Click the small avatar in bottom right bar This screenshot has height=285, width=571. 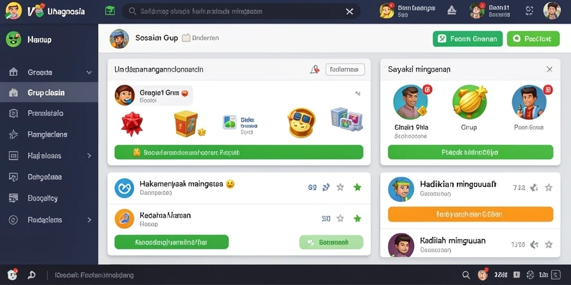coord(483,275)
